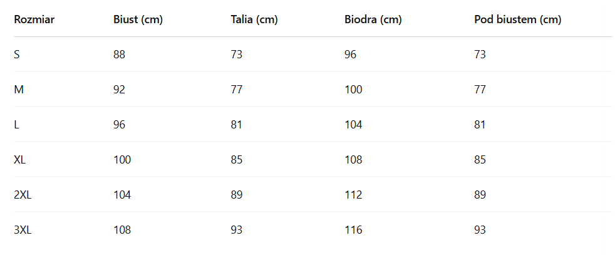Click the Biust (cm) column header

138,19
